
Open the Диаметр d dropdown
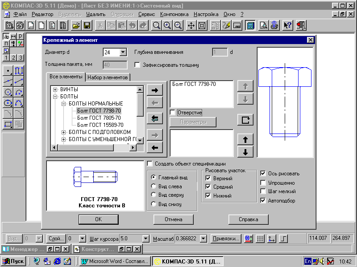[x=123, y=52]
